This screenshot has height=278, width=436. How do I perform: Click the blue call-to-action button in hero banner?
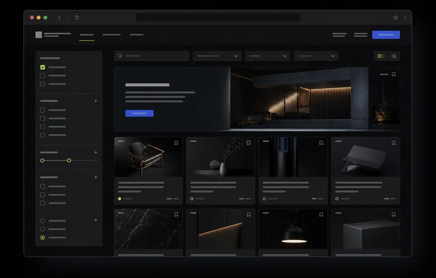pos(139,113)
